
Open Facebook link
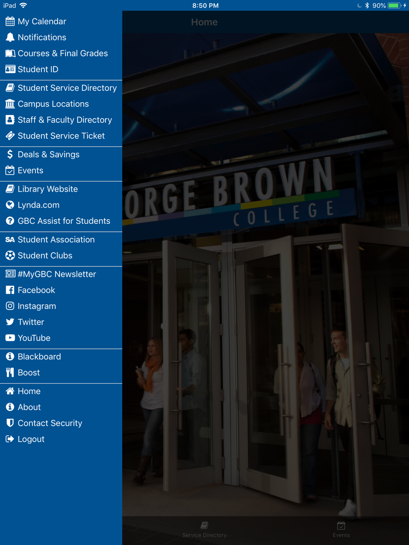61,290
